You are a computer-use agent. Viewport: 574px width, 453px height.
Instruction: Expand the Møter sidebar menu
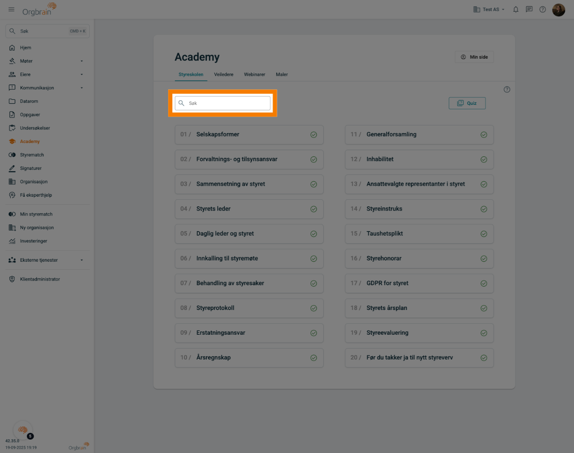(82, 61)
